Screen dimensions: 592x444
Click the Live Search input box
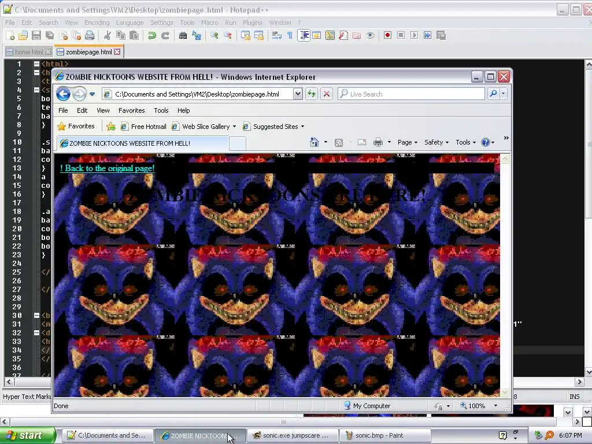point(411,94)
